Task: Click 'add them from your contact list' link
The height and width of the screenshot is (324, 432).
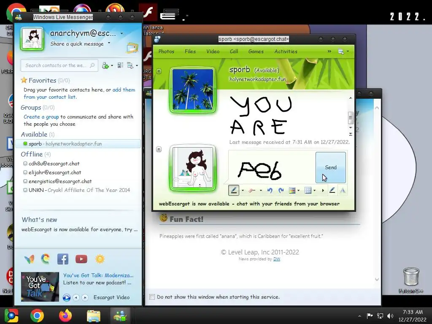Action: (79, 93)
